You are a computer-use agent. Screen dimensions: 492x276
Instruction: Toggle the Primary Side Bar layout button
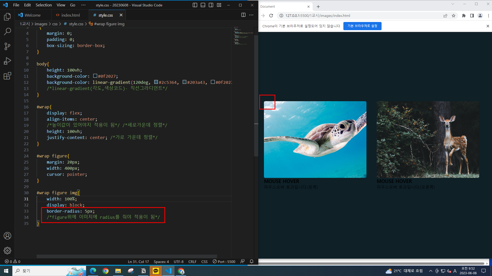(195, 5)
